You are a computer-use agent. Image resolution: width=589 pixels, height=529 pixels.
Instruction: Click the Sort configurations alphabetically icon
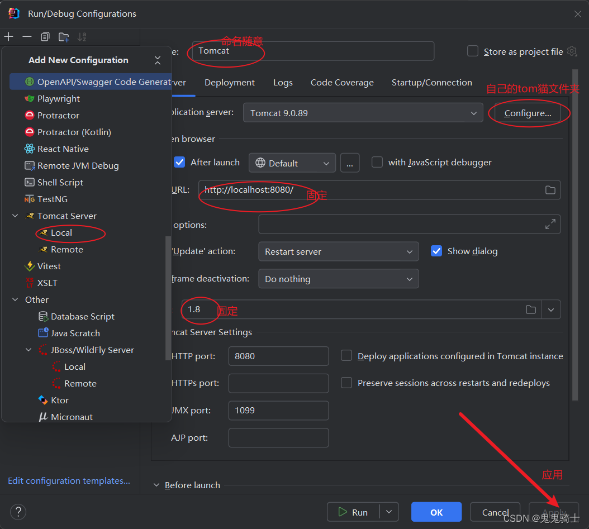[82, 37]
